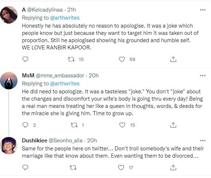Retweet Kelcadylinaa's tweet with 15 retweets
The image size is (211, 178).
point(71,59)
